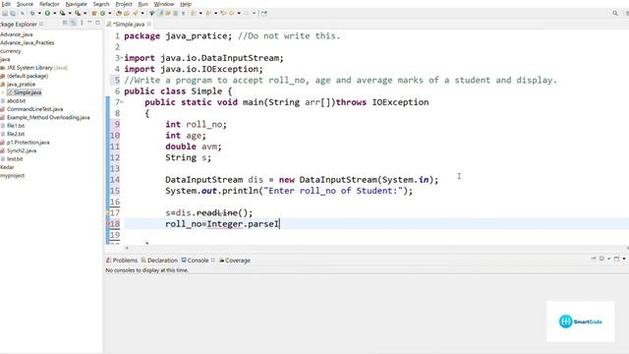Open the Window menu
The image size is (629, 354).
(x=164, y=4)
